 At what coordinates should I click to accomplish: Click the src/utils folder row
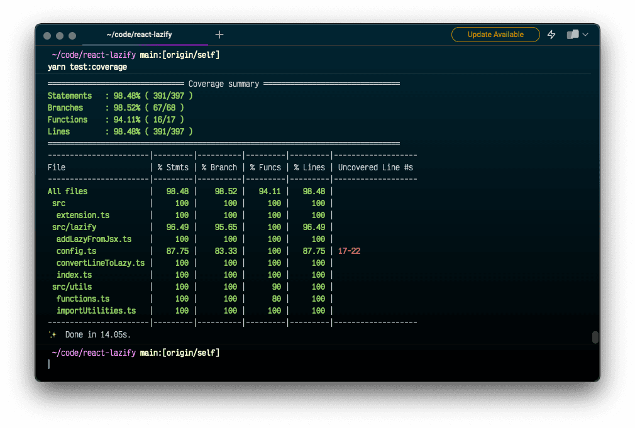point(72,287)
